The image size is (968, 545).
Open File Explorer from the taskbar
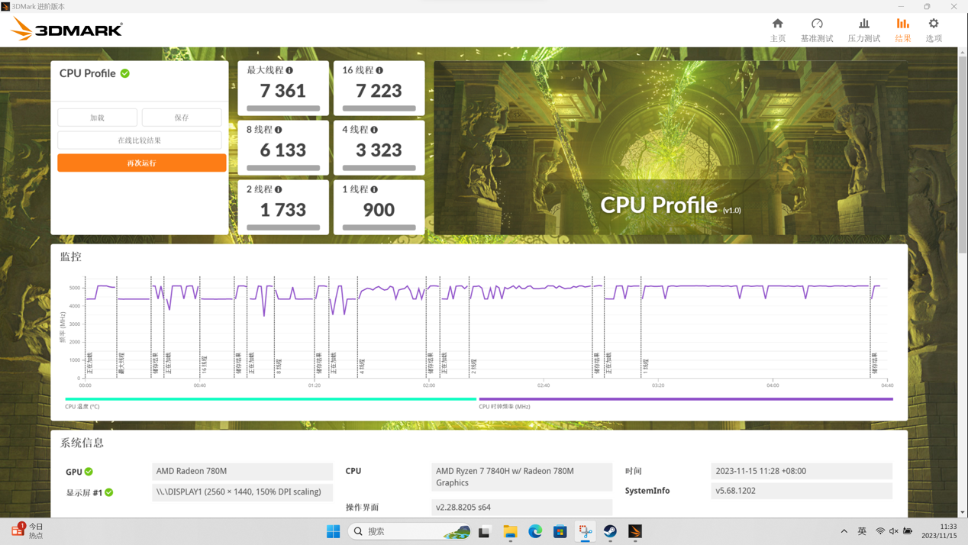coord(510,531)
